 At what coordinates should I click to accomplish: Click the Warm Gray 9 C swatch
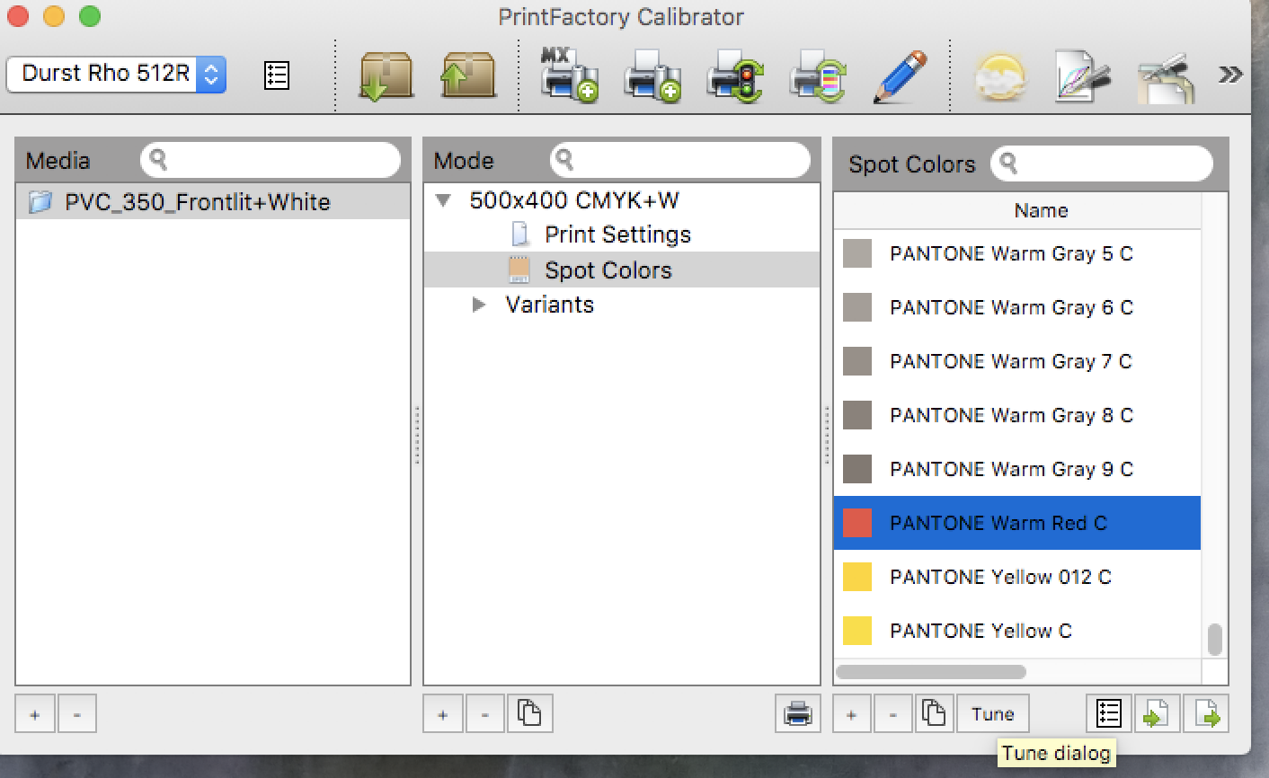tap(857, 469)
